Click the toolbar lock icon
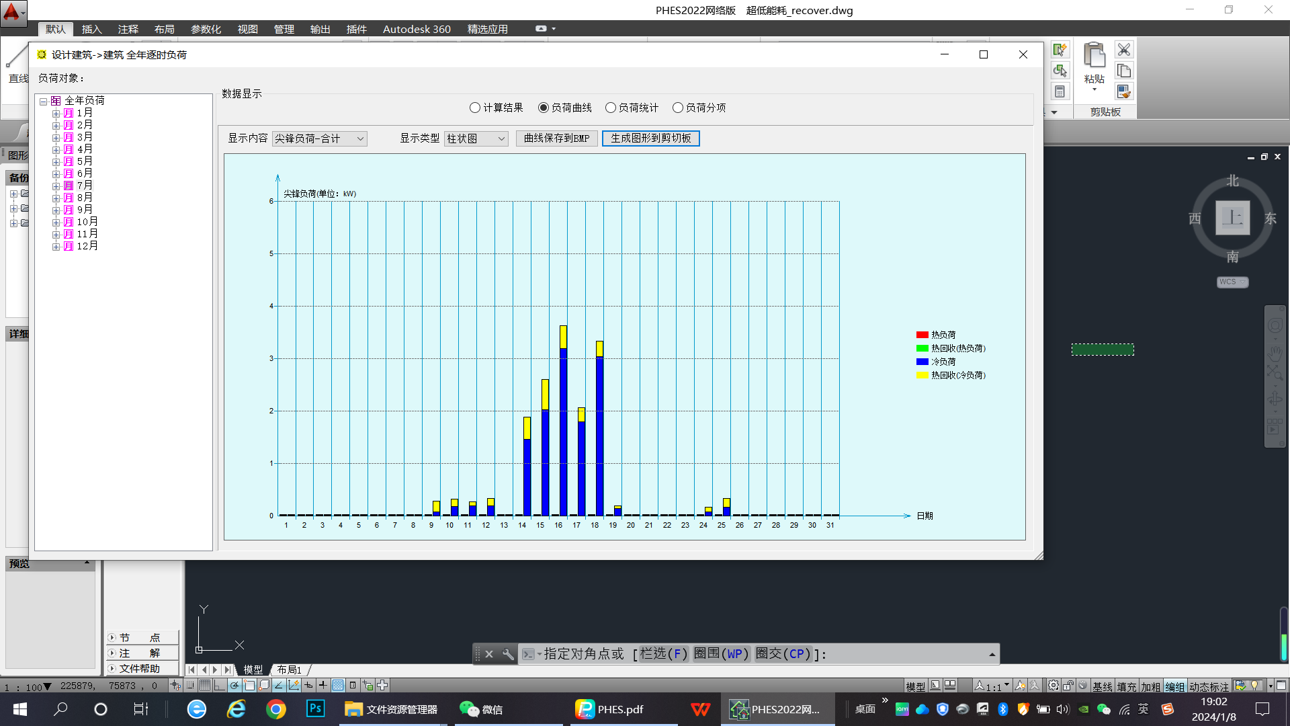Viewport: 1290px width, 726px height. [x=1068, y=685]
